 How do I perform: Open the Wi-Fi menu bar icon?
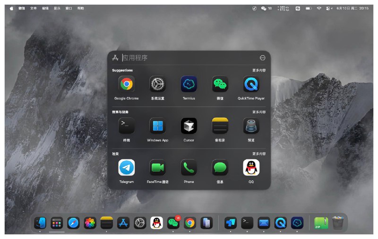[319, 8]
